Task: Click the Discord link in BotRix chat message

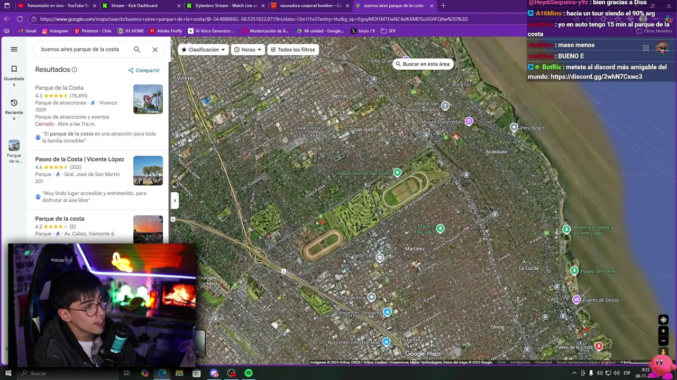Action: click(x=596, y=77)
